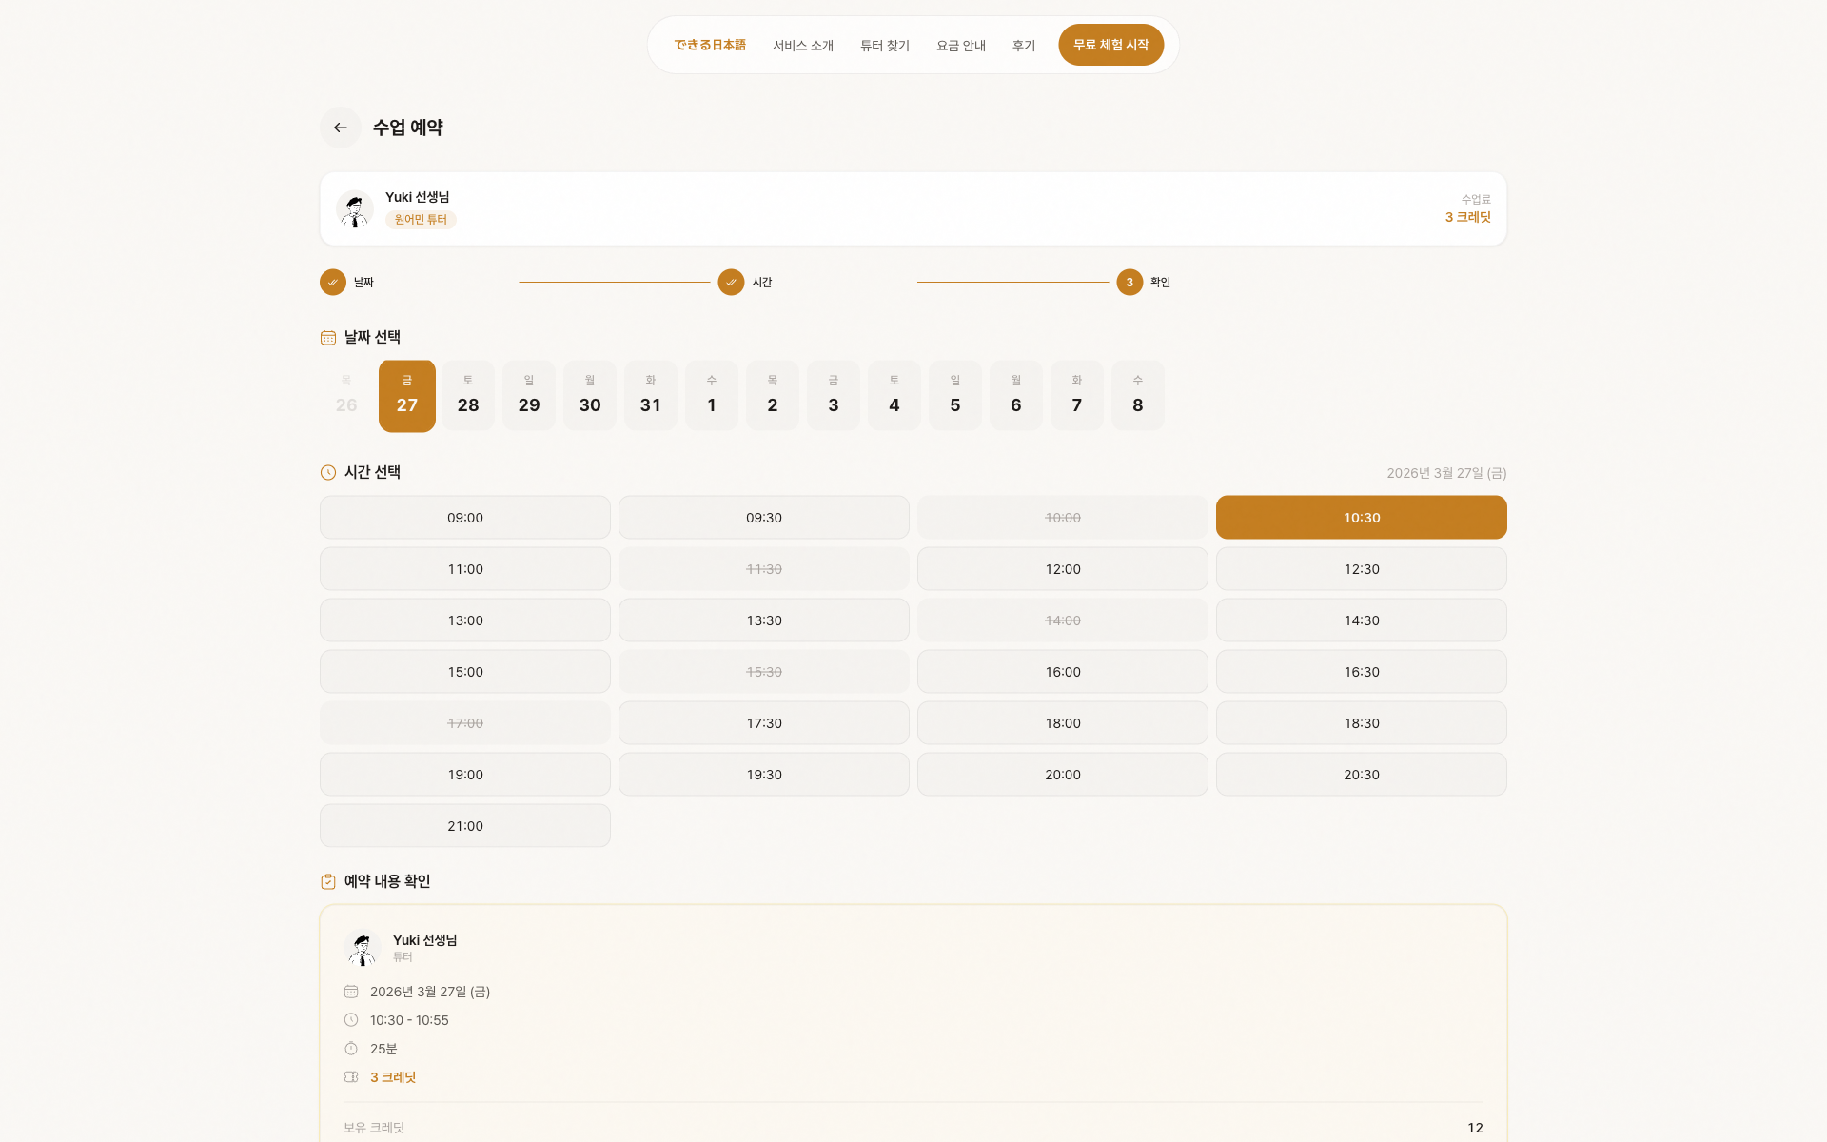Choose the 09:00 time slot
The width and height of the screenshot is (1827, 1142).
(465, 518)
